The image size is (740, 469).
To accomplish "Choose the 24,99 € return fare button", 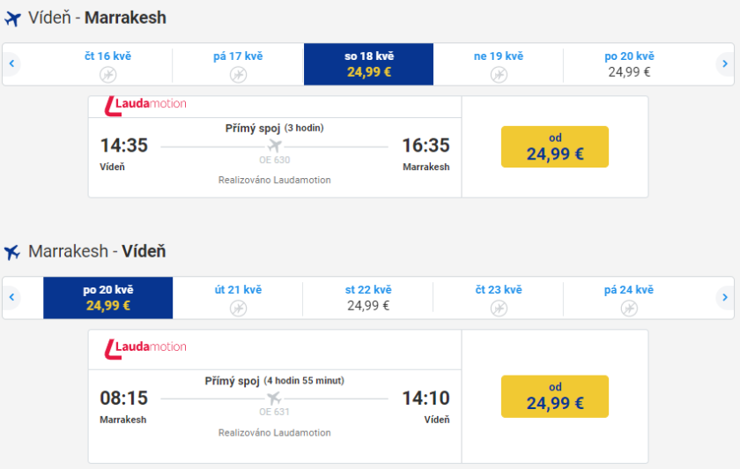I will pyautogui.click(x=554, y=397).
